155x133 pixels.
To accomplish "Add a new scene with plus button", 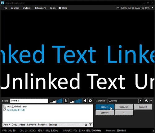I will click(124, 113).
